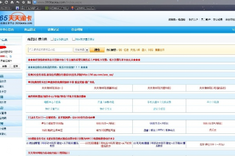Open the 员工账户 link in the header
The width and height of the screenshot is (235, 156).
click(x=206, y=20)
